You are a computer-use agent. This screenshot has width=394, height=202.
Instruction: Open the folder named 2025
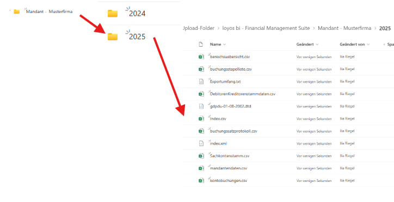pos(137,36)
